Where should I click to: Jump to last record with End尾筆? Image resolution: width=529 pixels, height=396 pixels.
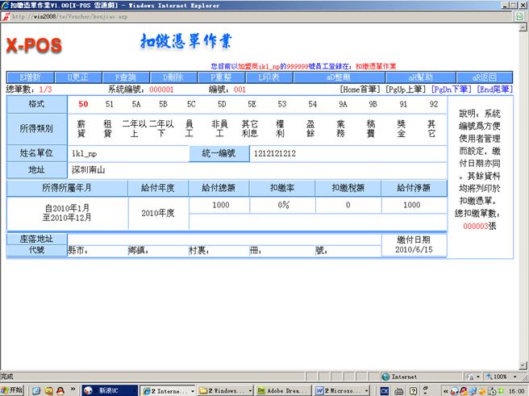point(494,90)
